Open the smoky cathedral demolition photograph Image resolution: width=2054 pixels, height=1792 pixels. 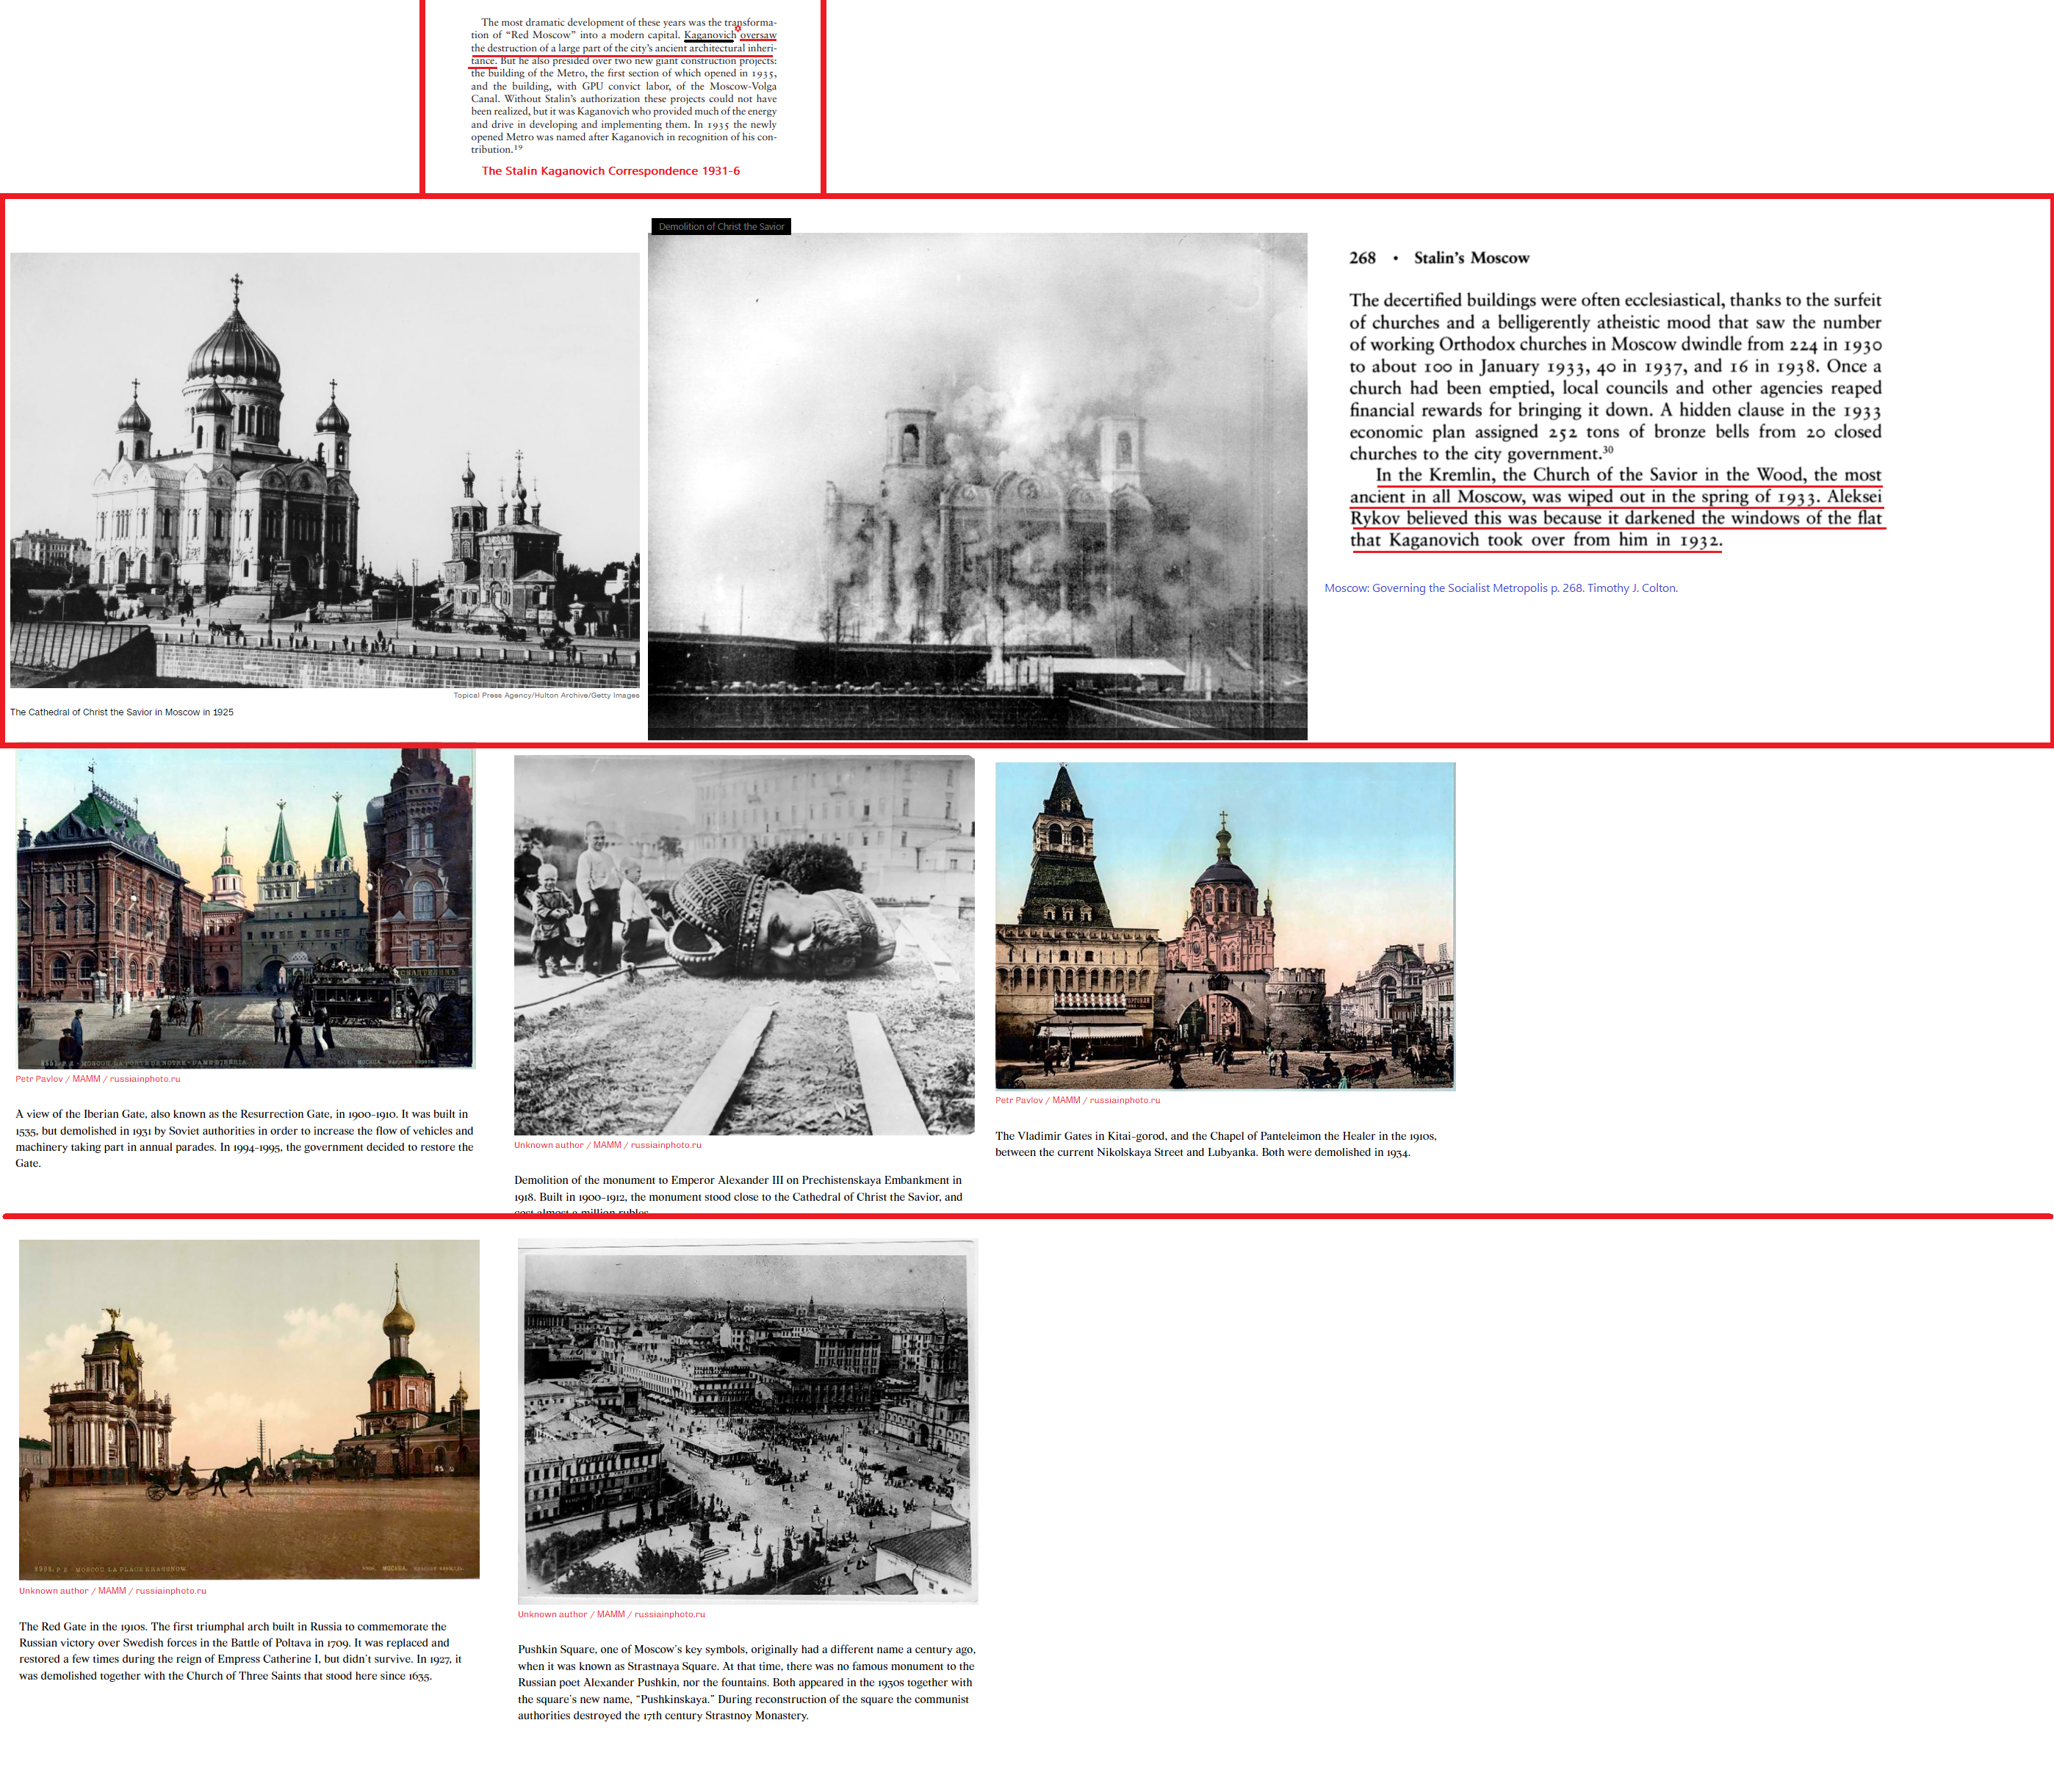click(977, 486)
